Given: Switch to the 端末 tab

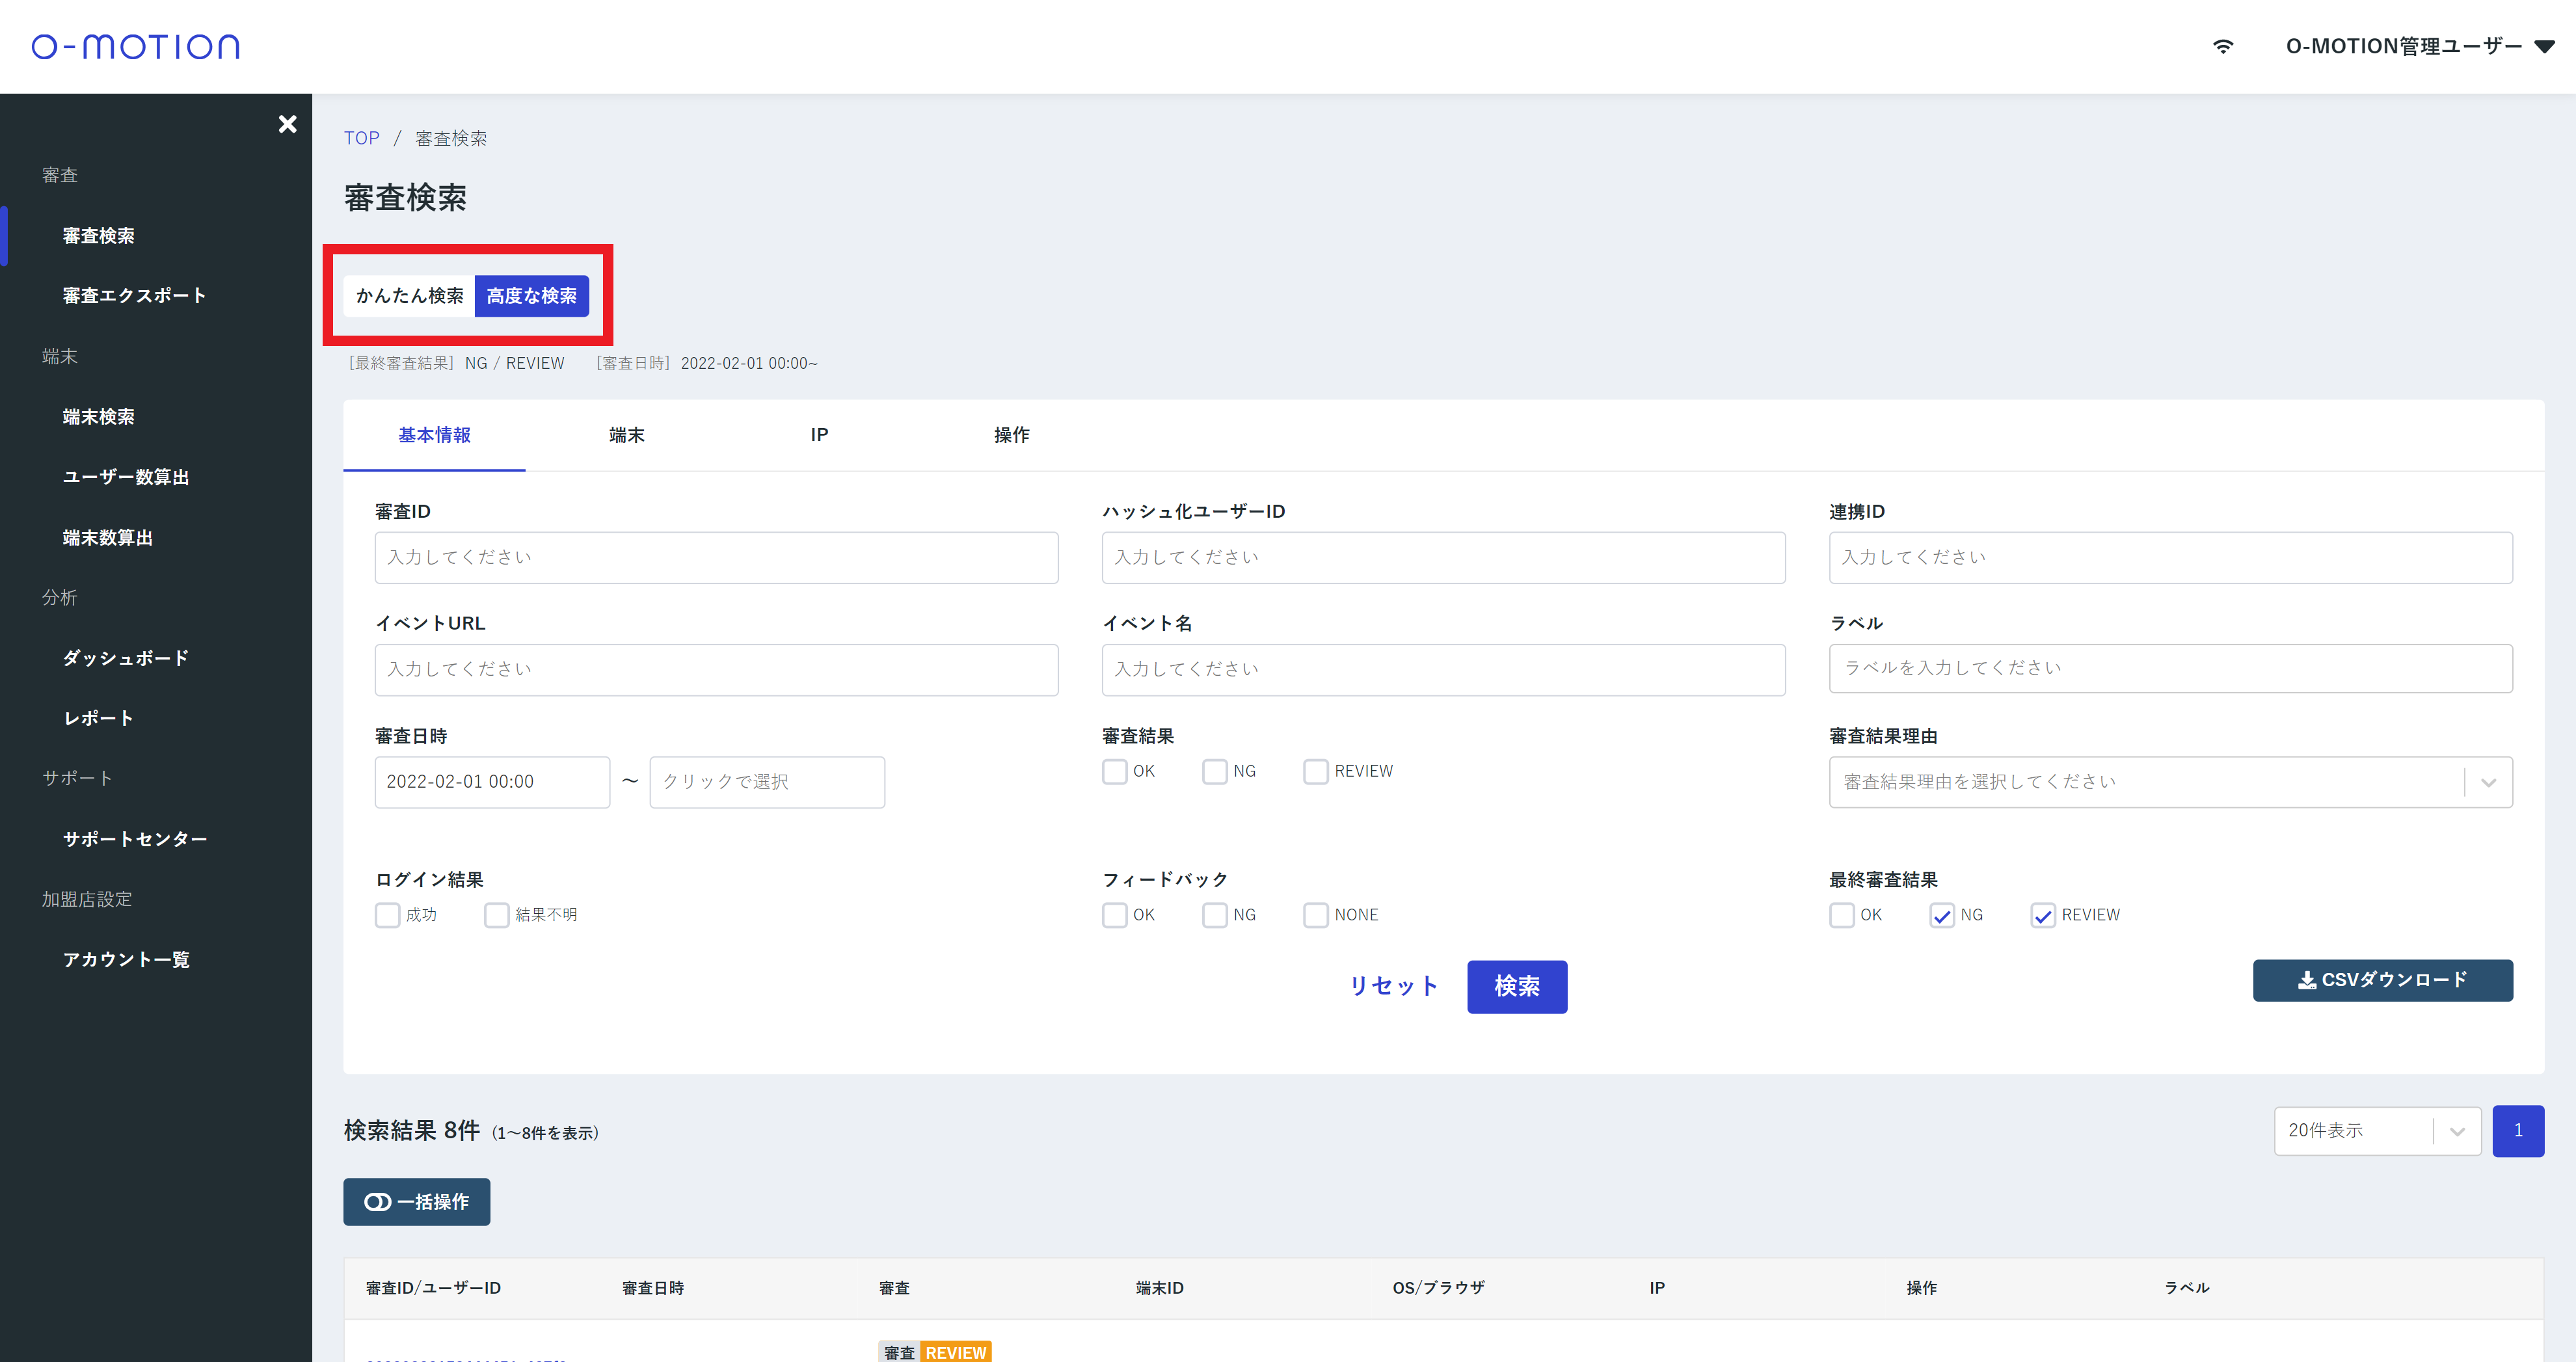Looking at the screenshot, I should [626, 435].
